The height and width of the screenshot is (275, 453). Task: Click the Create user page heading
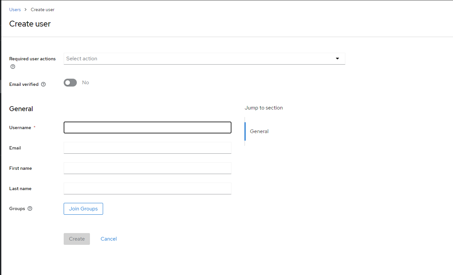[x=30, y=24]
